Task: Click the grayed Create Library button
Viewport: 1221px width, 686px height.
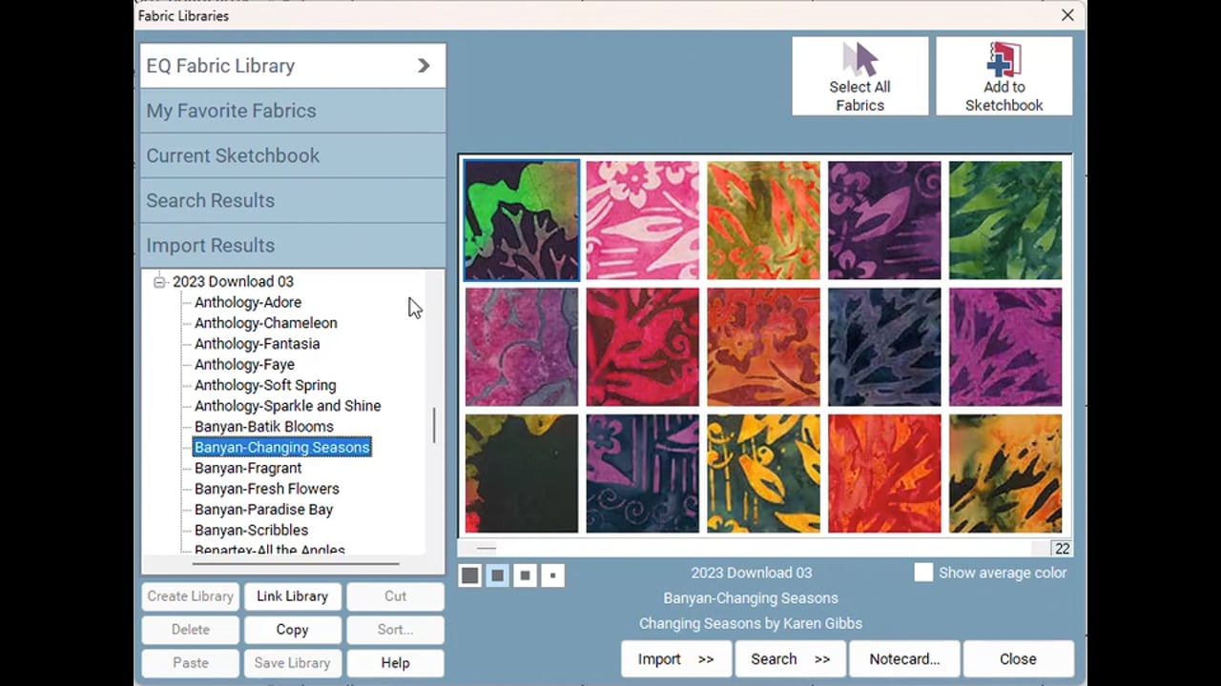Action: tap(190, 596)
